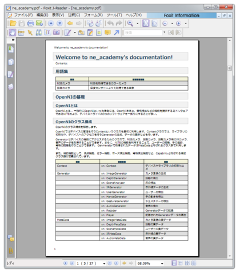
Task: Click the status bar previous page button
Action: point(72,263)
